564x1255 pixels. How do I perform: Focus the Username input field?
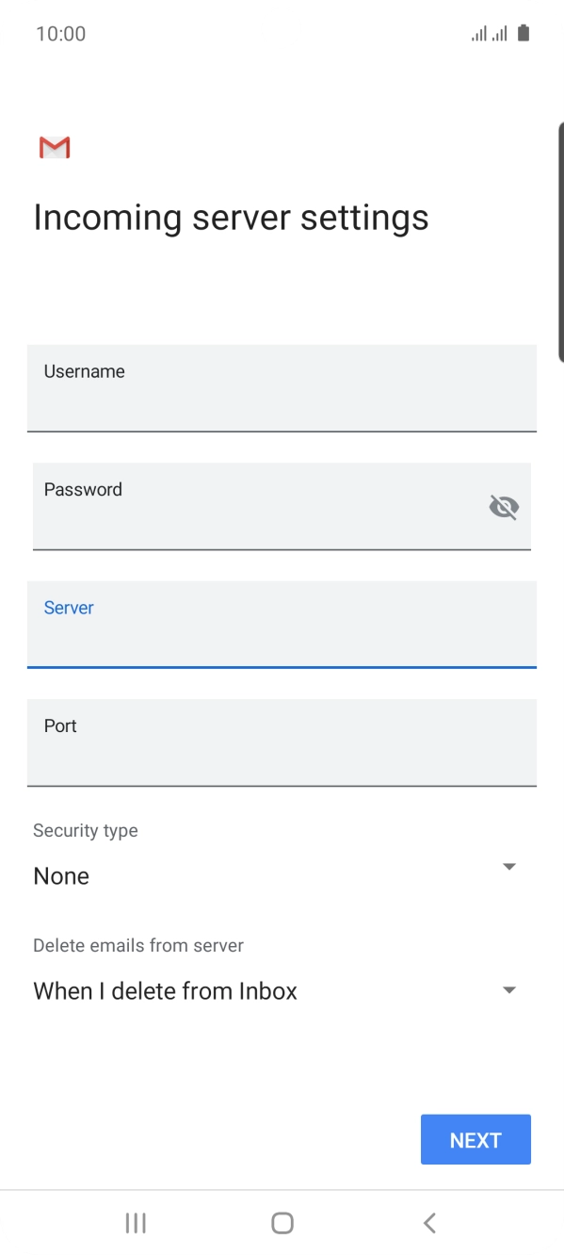point(282,388)
